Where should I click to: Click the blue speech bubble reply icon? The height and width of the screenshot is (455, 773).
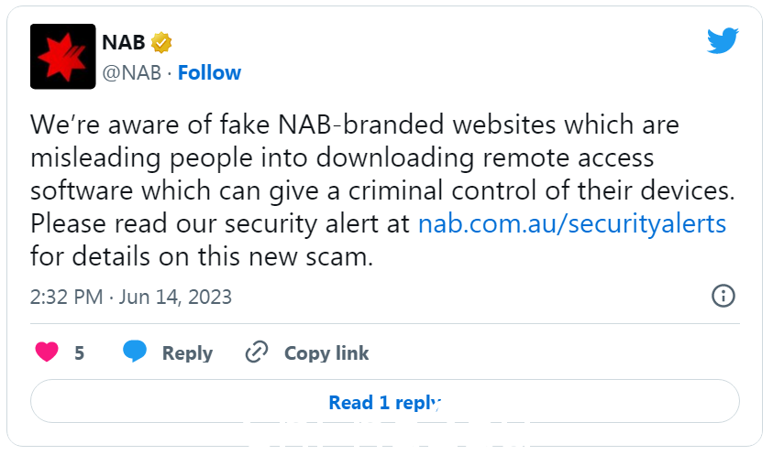tap(135, 352)
